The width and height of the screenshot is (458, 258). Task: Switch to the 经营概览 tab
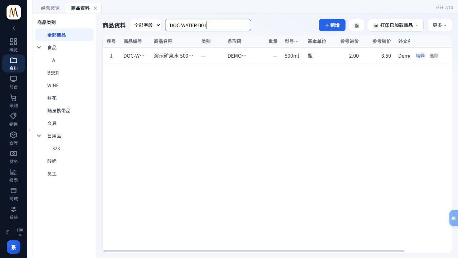[50, 8]
